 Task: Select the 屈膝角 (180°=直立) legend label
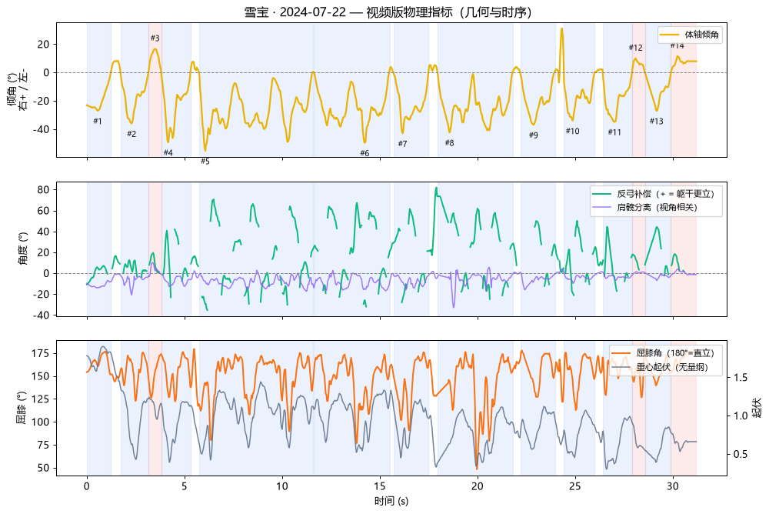(675, 353)
